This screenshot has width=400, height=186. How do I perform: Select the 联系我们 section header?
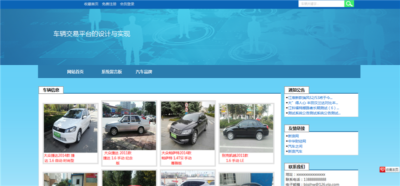pos(296,167)
